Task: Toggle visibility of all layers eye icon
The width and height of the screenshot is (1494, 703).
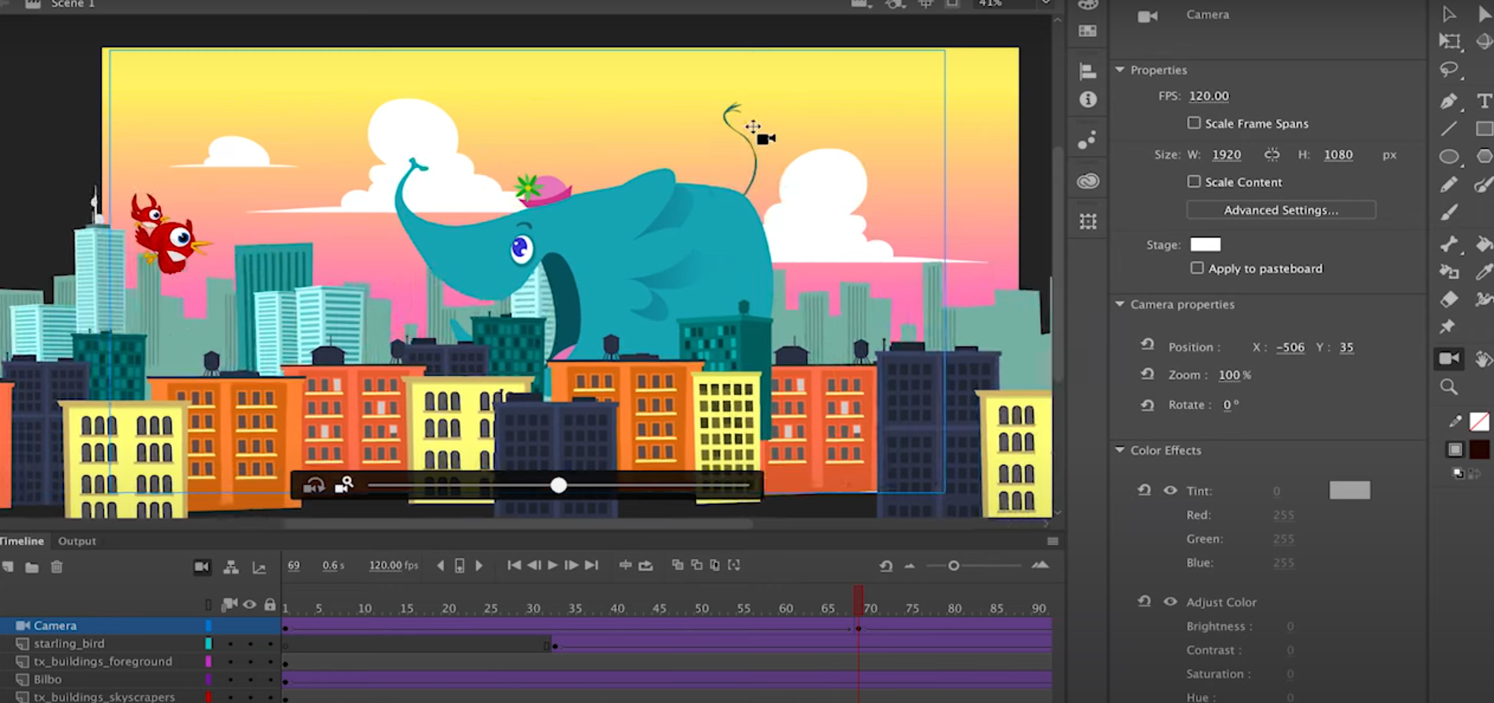Action: click(249, 604)
